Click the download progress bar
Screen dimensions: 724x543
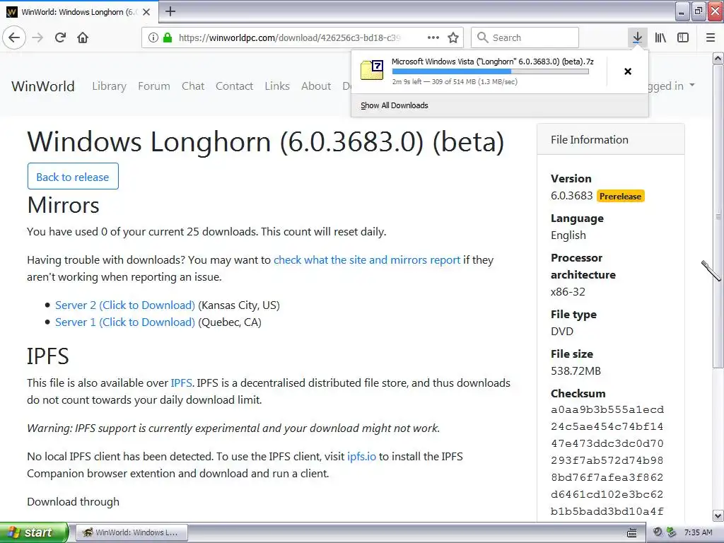491,71
